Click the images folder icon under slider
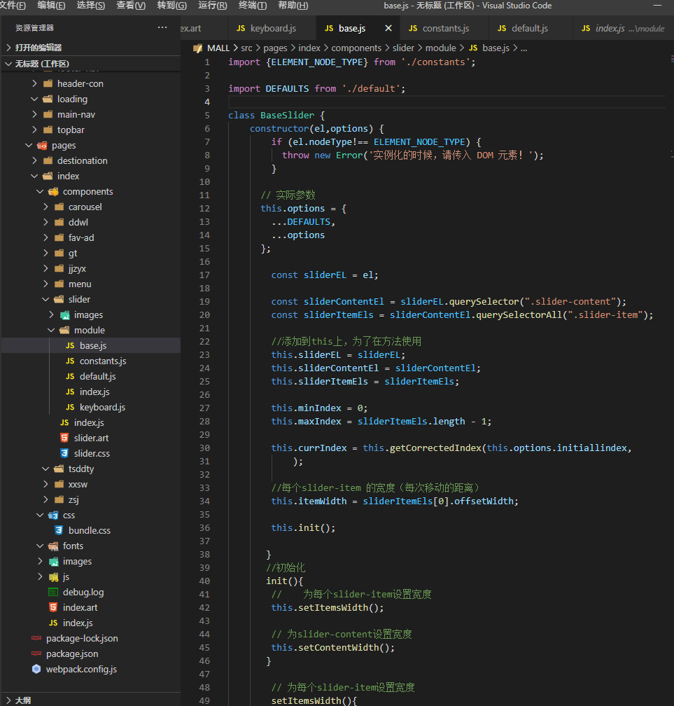 point(64,314)
